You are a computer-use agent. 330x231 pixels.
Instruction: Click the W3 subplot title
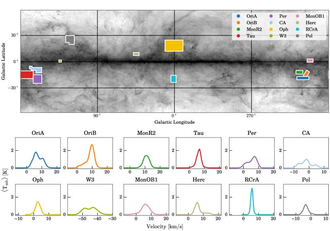point(90,180)
